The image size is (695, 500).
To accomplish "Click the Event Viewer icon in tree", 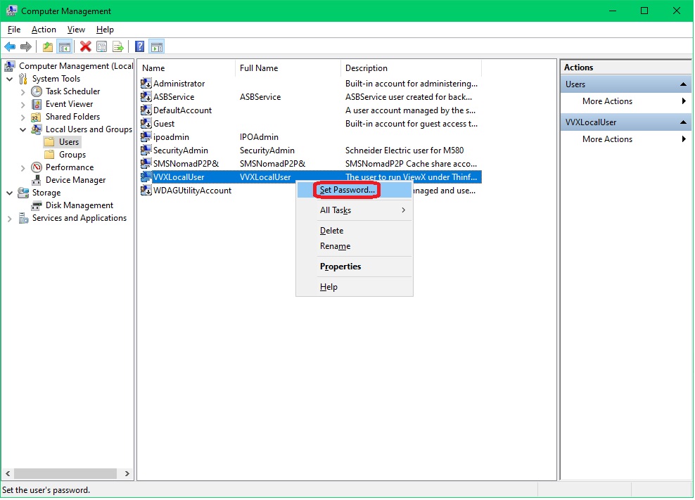I will [37, 104].
